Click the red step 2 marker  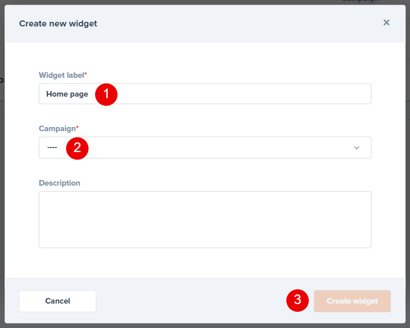[x=77, y=148]
